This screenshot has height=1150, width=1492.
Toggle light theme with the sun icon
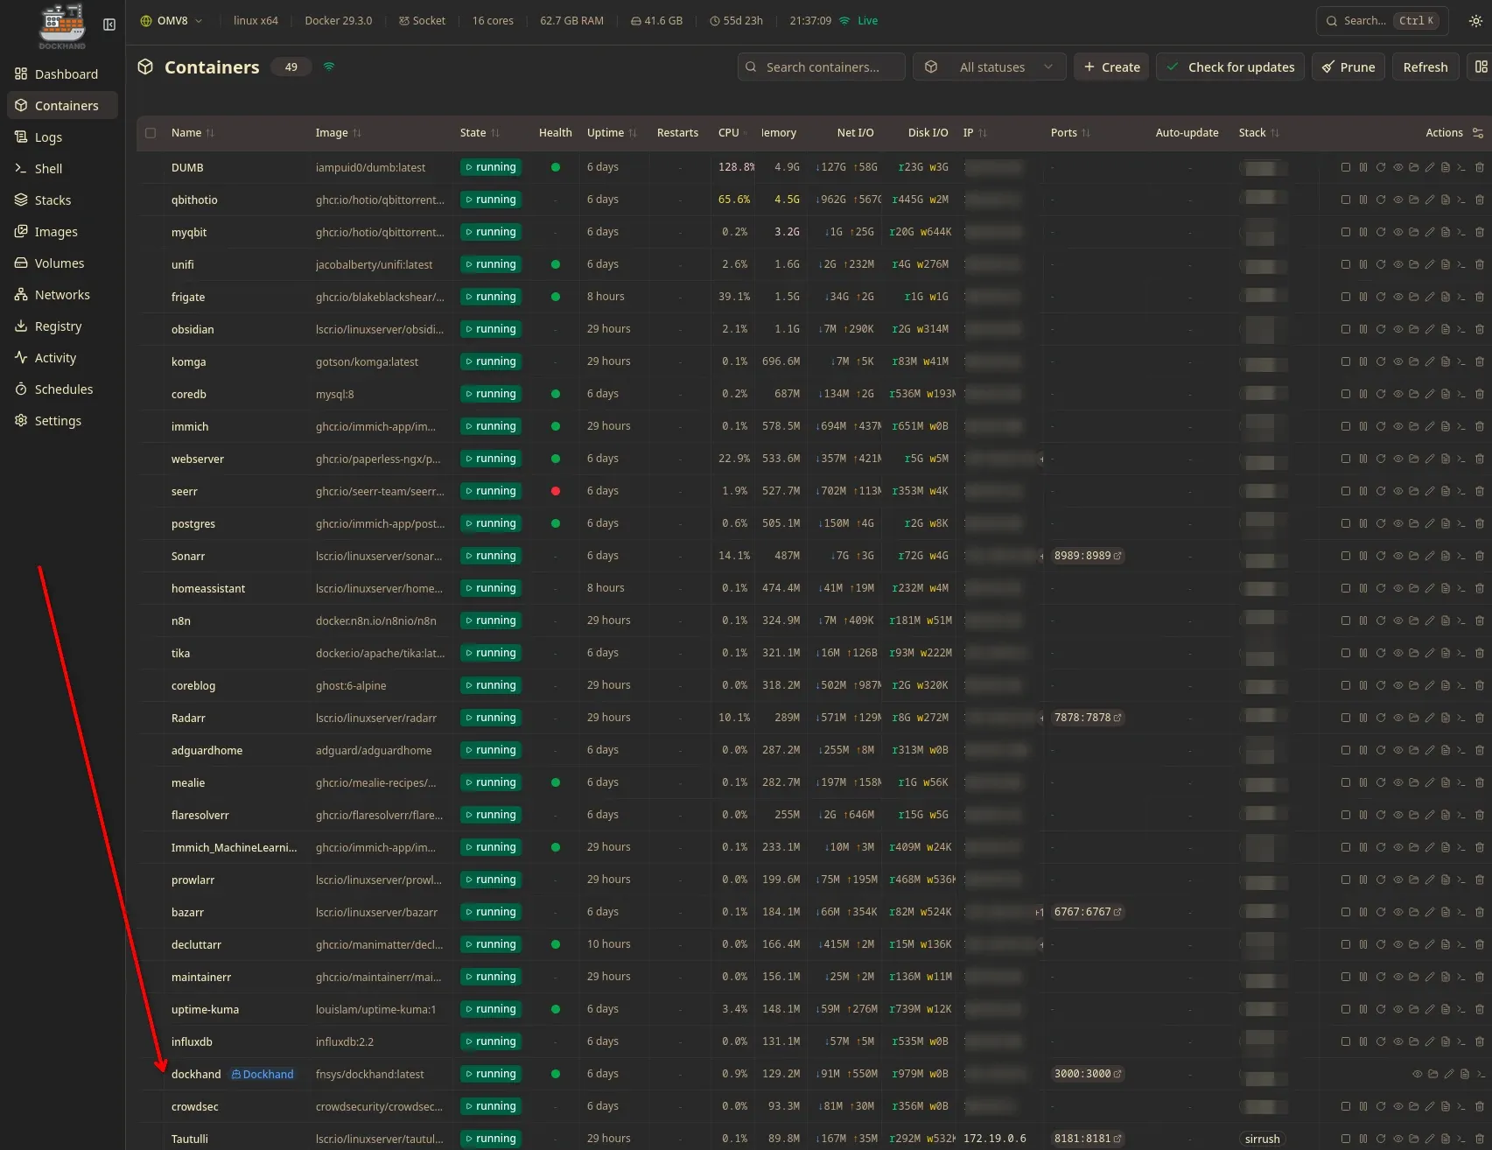click(x=1475, y=21)
